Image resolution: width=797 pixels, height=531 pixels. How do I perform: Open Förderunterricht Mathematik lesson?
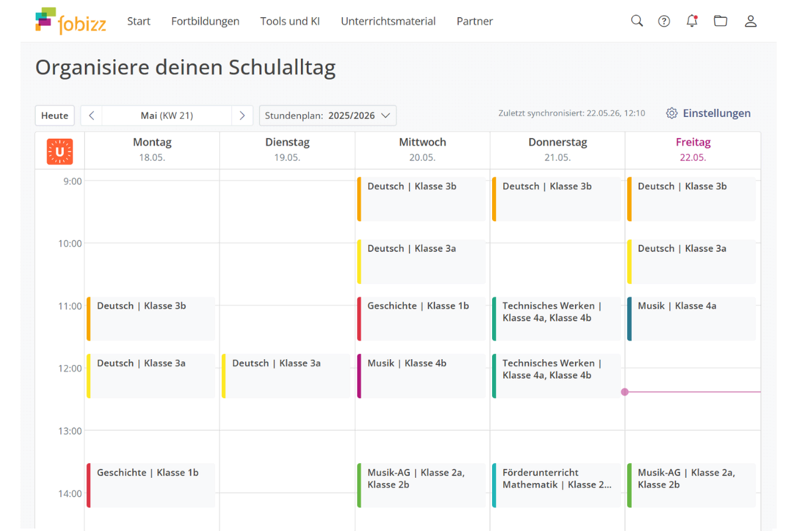557,485
